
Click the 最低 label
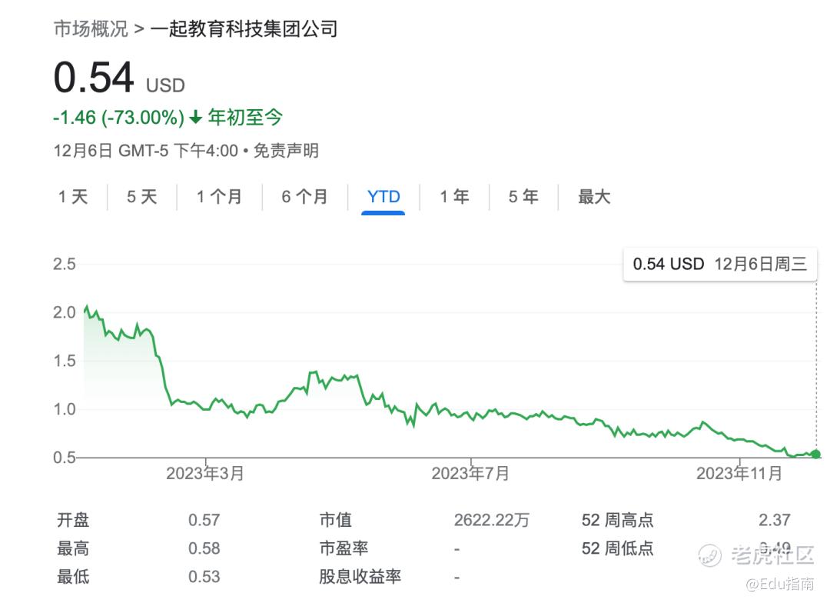point(73,577)
